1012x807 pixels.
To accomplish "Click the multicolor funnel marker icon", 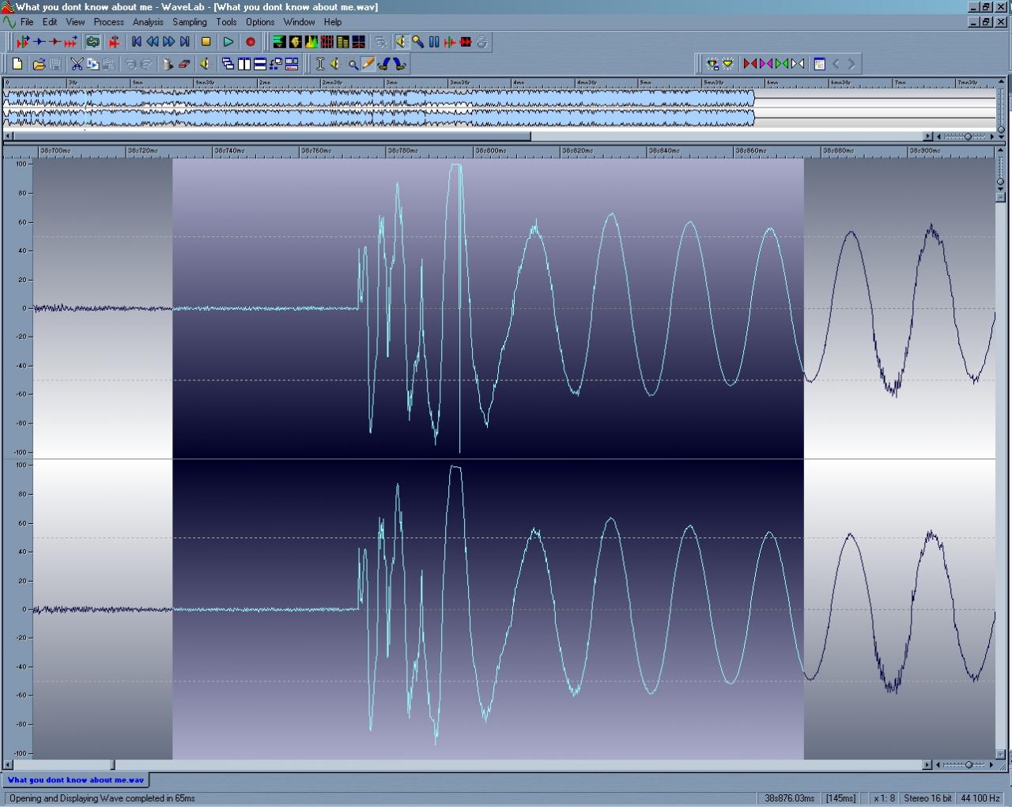I will pyautogui.click(x=712, y=64).
